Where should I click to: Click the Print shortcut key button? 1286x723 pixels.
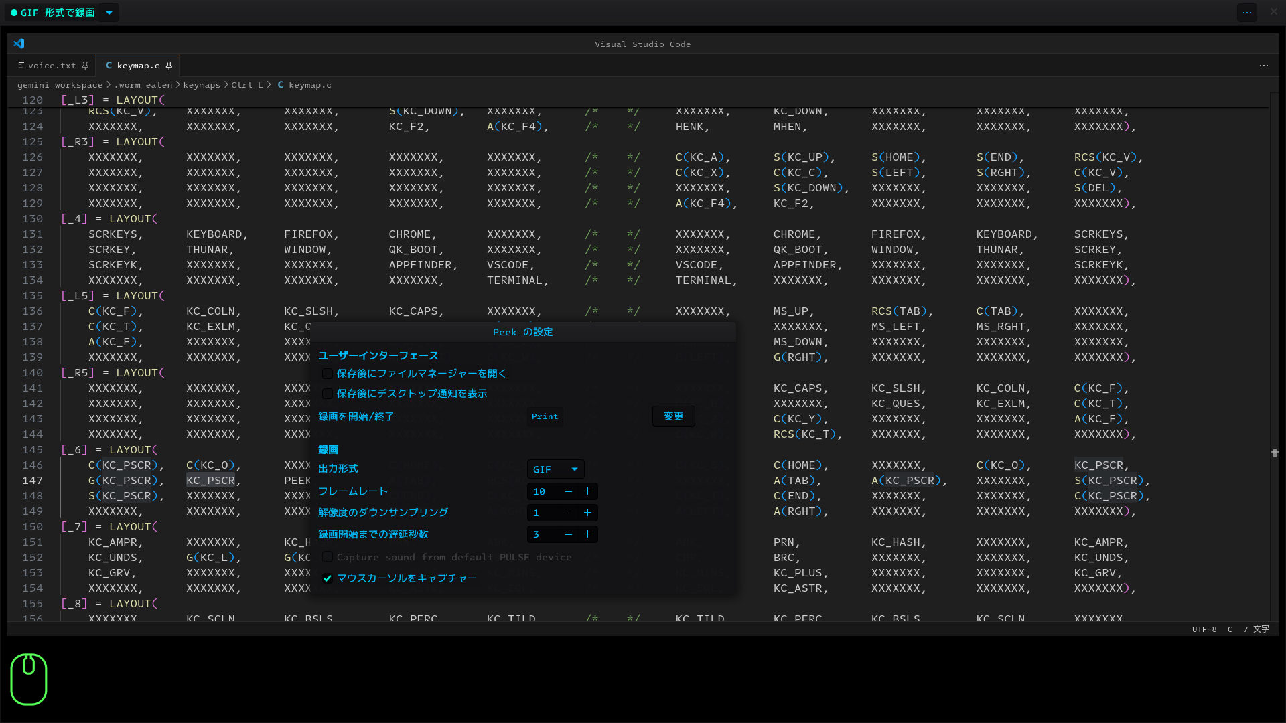(545, 416)
